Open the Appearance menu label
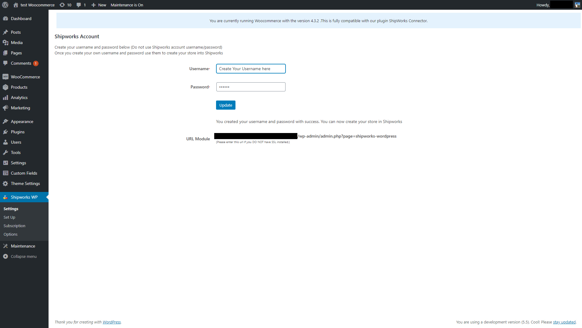 point(22,121)
